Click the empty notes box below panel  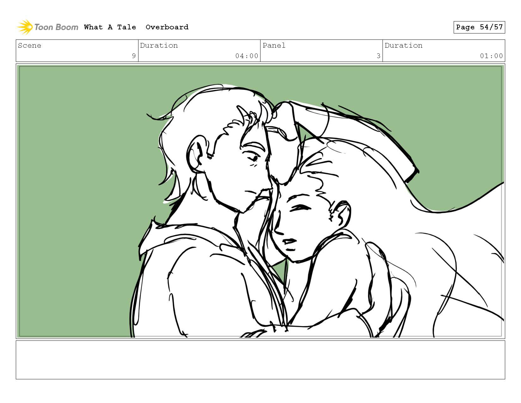[260, 360]
